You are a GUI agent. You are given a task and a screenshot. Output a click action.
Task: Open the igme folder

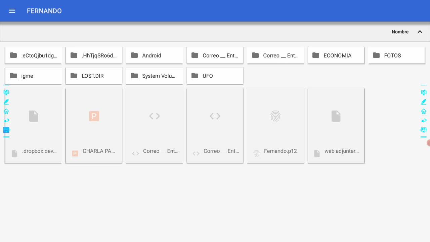(x=34, y=76)
